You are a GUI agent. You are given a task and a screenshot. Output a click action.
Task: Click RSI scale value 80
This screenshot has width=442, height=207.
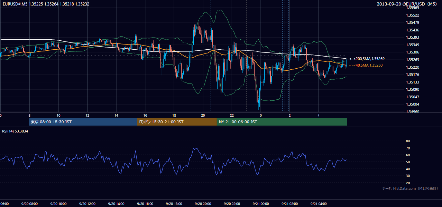point(408,141)
